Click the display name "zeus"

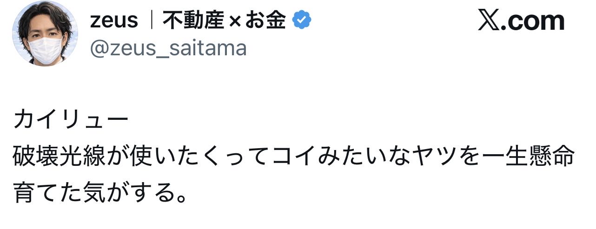pos(113,20)
